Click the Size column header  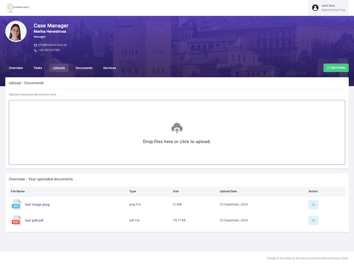click(x=176, y=191)
